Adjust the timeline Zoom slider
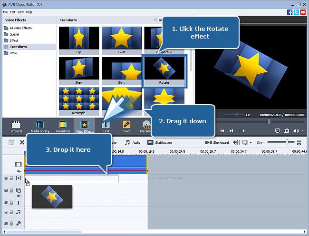The image size is (309, 236). click(x=281, y=142)
